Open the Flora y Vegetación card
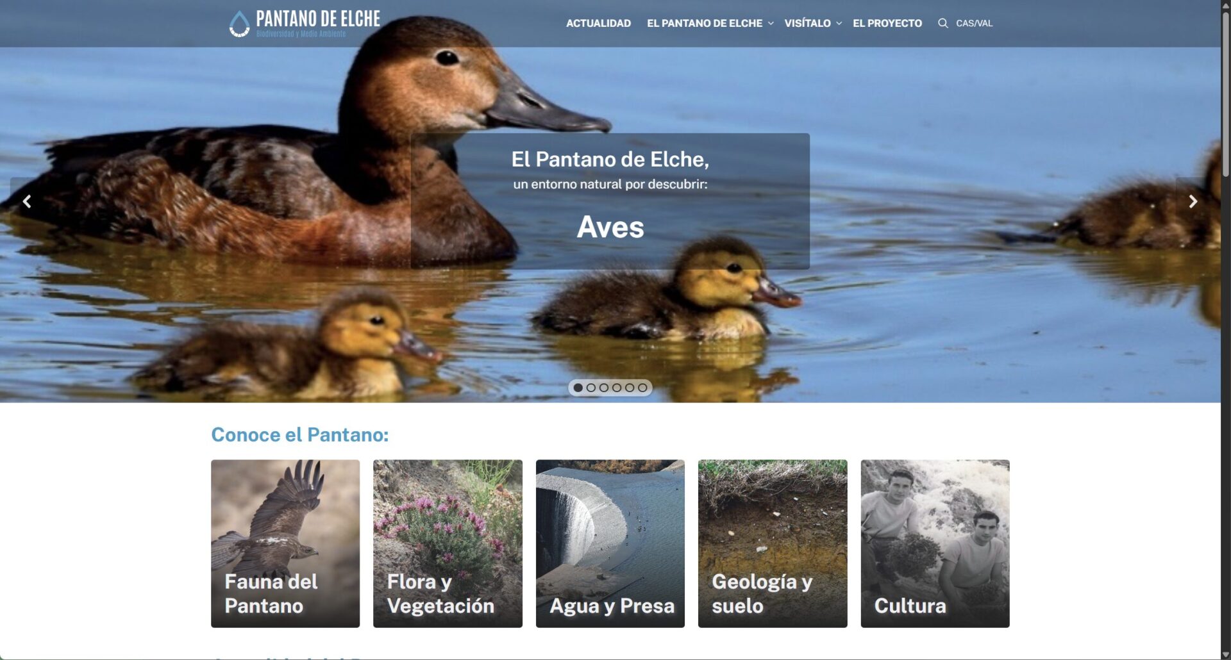 (448, 543)
